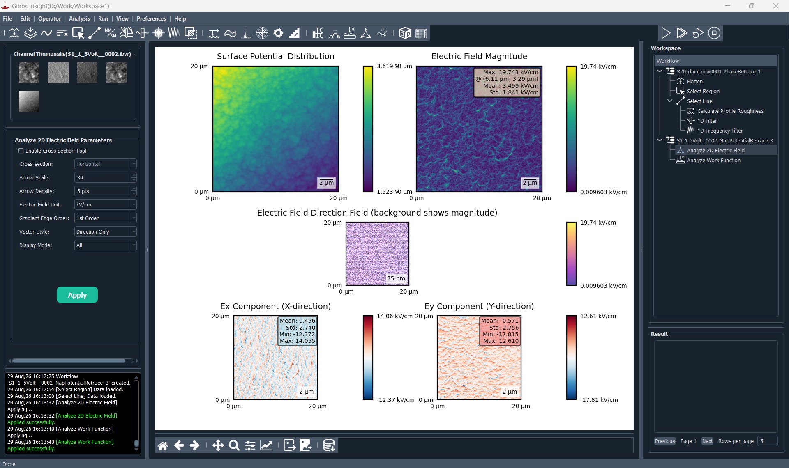
Task: Click the staircase step-analysis toolbar icon
Action: tap(294, 33)
